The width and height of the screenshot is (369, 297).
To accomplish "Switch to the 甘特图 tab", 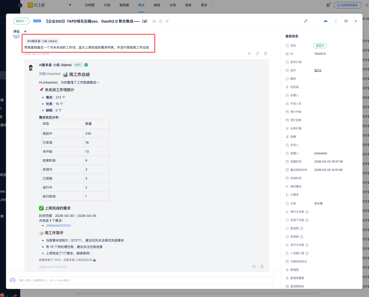I will click(x=90, y=5).
